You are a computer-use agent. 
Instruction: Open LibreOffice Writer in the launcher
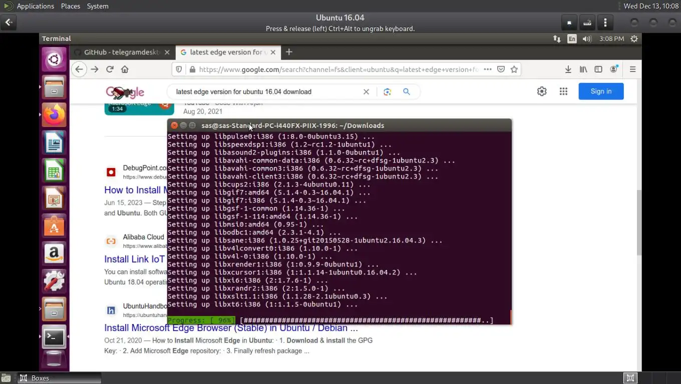(54, 143)
